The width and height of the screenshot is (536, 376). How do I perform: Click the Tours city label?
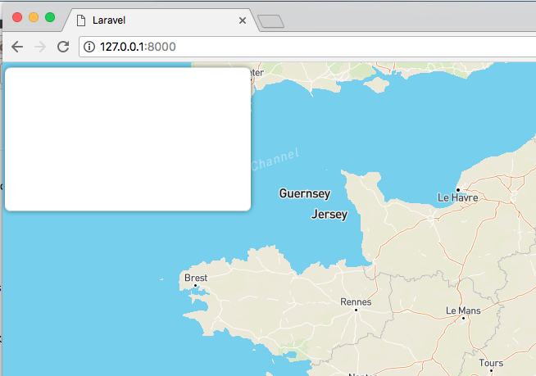tap(491, 363)
